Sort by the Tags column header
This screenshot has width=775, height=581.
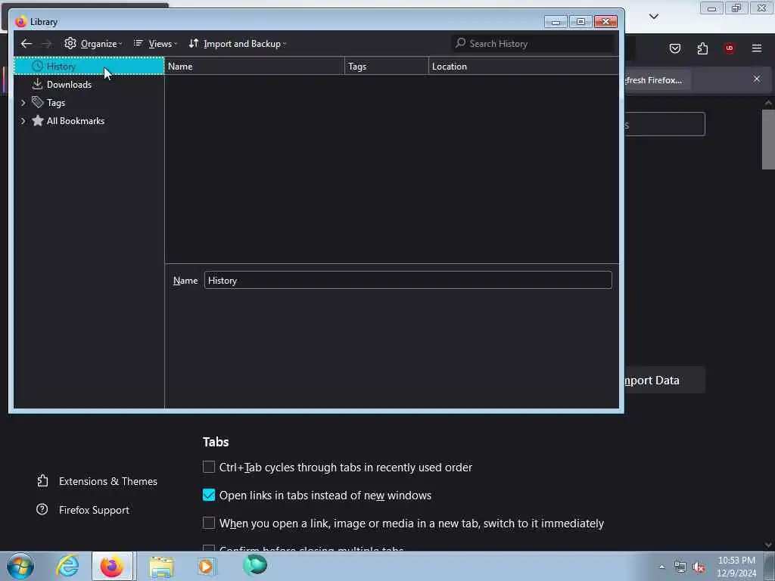387,67
